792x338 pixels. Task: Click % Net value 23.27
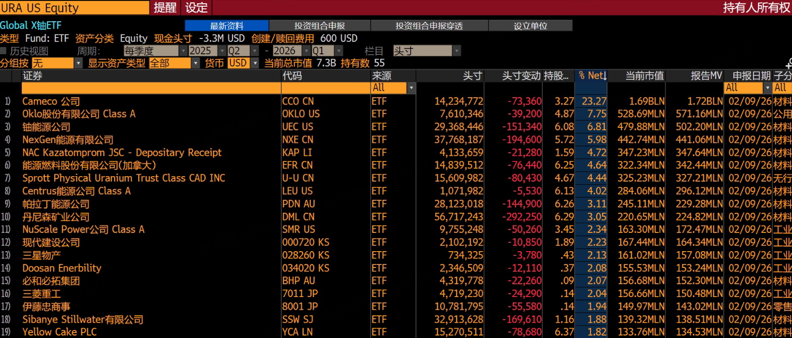[594, 101]
